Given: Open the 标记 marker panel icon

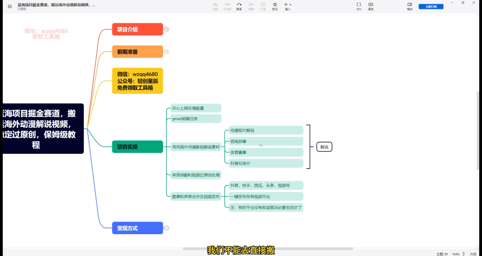Looking at the screenshot, I should click(275, 6).
